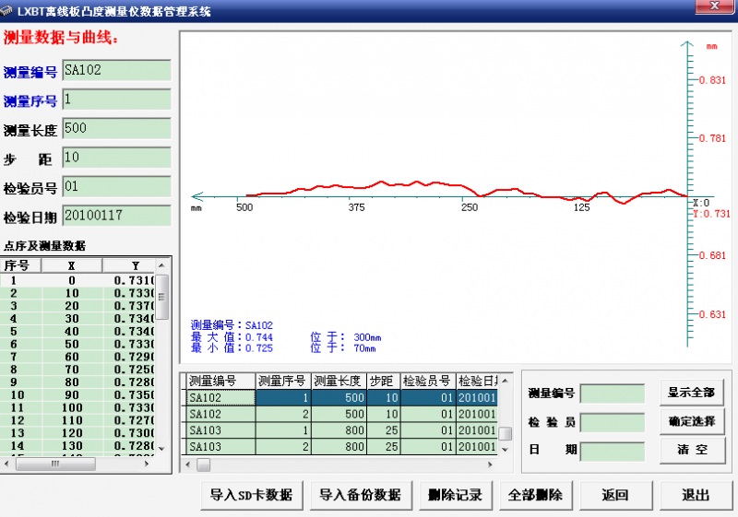
Task: Select point row 12 with X 110
Action: (x=77, y=420)
